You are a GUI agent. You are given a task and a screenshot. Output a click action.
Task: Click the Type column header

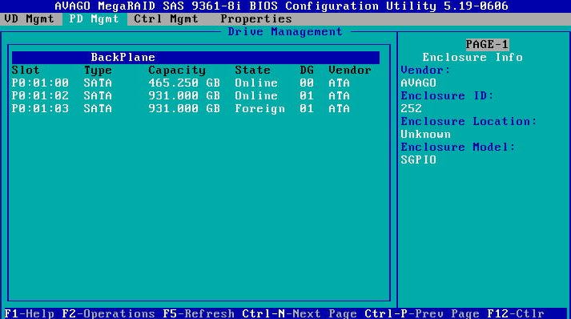point(98,70)
